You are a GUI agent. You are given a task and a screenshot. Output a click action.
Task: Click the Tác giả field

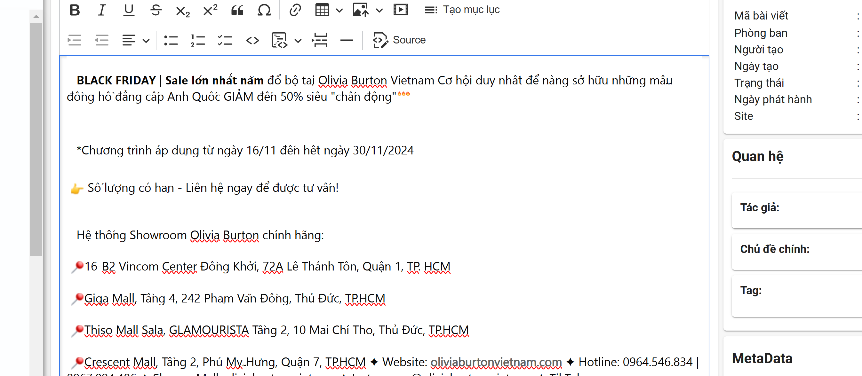pos(797,210)
